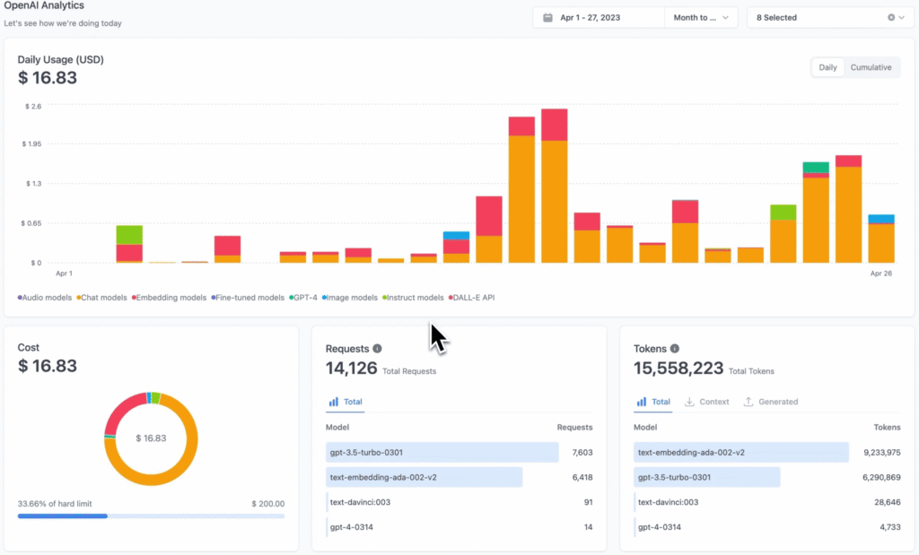Image resolution: width=919 pixels, height=555 pixels.
Task: Click the OpenAI Analytics page title
Action: click(x=44, y=5)
